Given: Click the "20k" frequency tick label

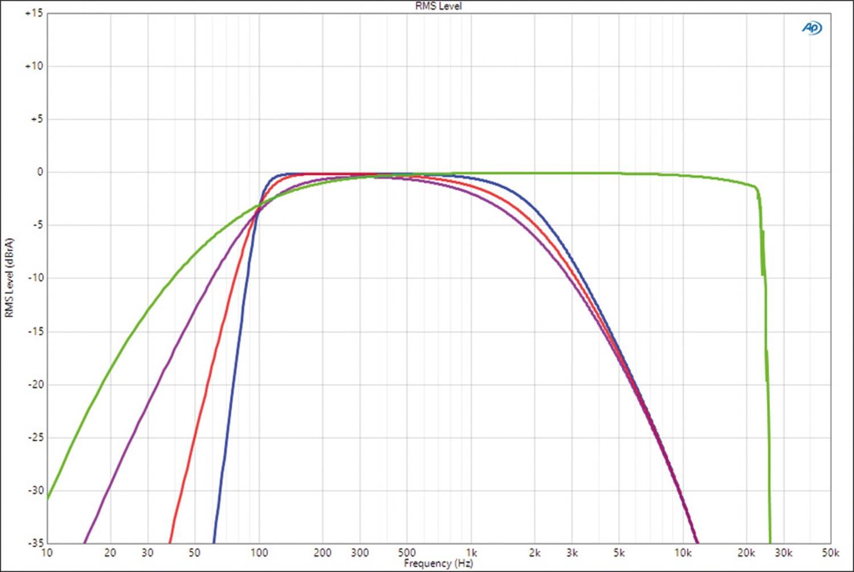Looking at the screenshot, I should 746,553.
